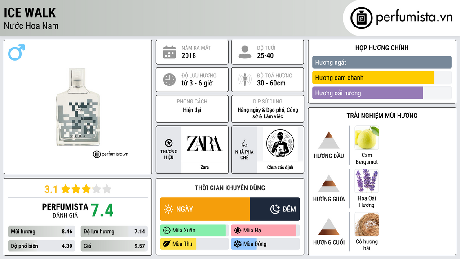
Task: Click the Hương ngát accord bar
Action: pyautogui.click(x=382, y=62)
